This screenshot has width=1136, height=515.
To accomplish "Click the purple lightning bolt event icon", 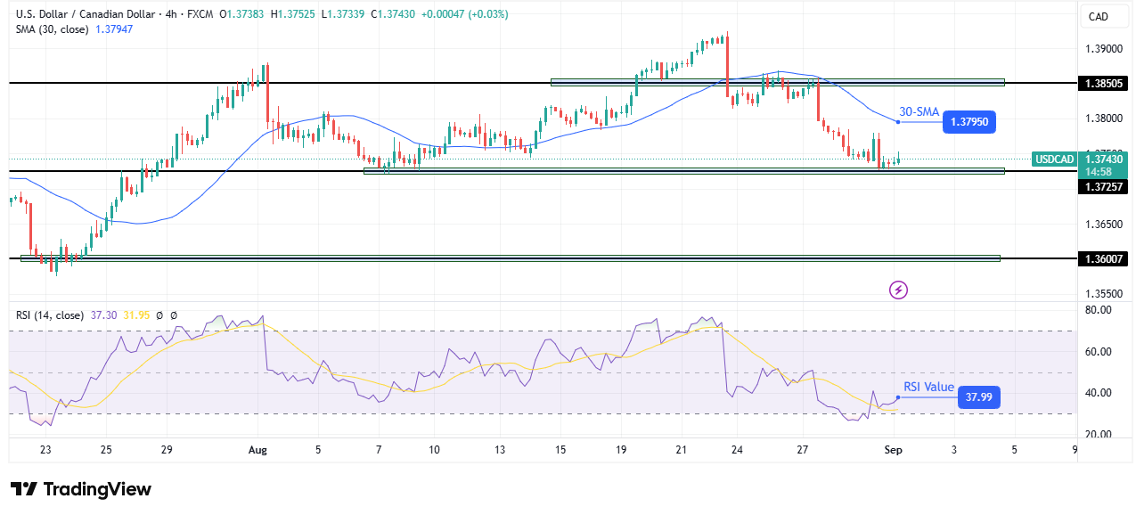I will point(898,291).
